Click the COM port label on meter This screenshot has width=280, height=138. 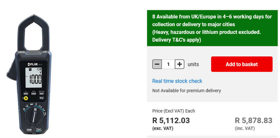click(x=29, y=130)
